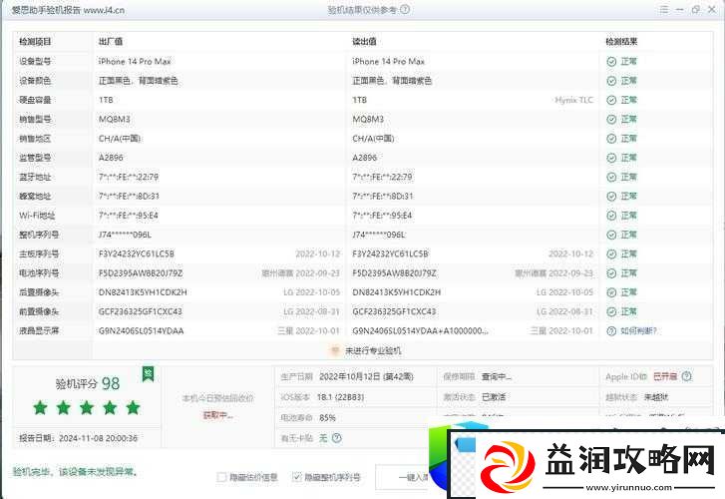The image size is (725, 499).
Task: Click the 越狱状态 未越狱 value
Action: (x=656, y=397)
